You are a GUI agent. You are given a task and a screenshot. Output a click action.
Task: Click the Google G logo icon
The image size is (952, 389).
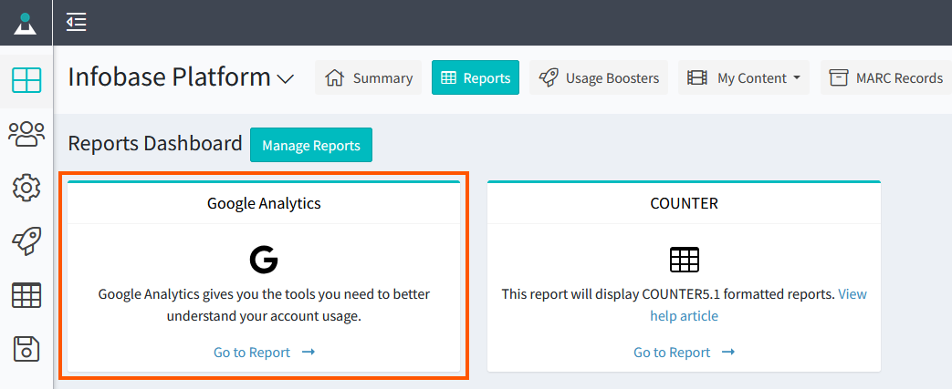(264, 261)
